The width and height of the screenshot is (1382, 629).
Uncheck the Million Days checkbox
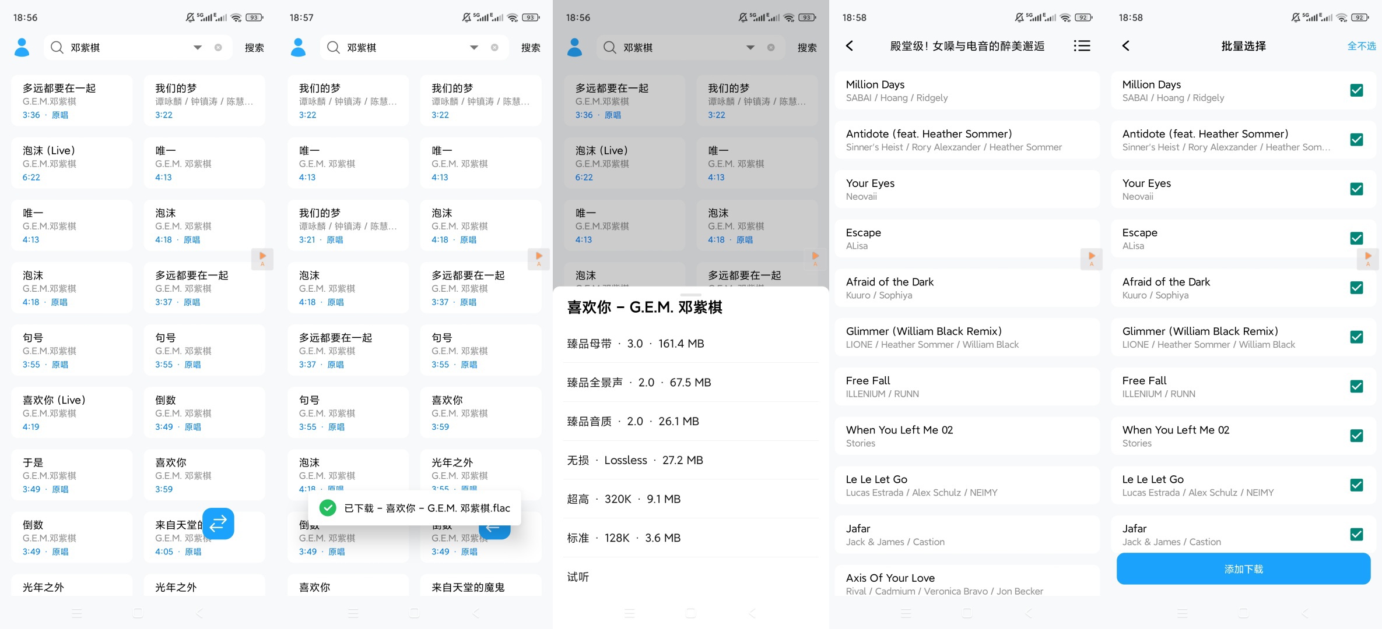coord(1356,91)
